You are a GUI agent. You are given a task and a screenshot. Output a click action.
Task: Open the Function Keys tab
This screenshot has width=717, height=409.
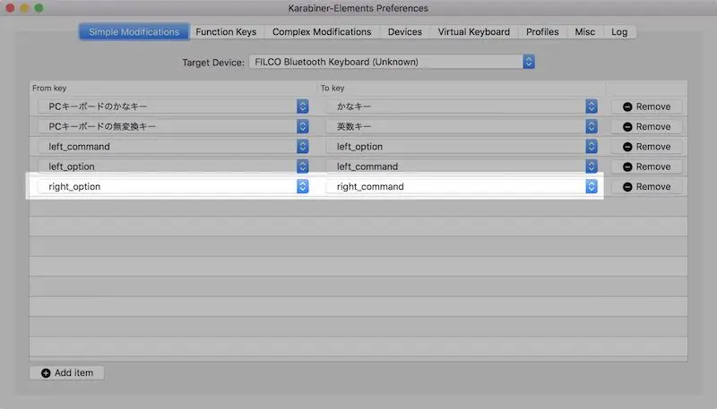click(x=227, y=32)
